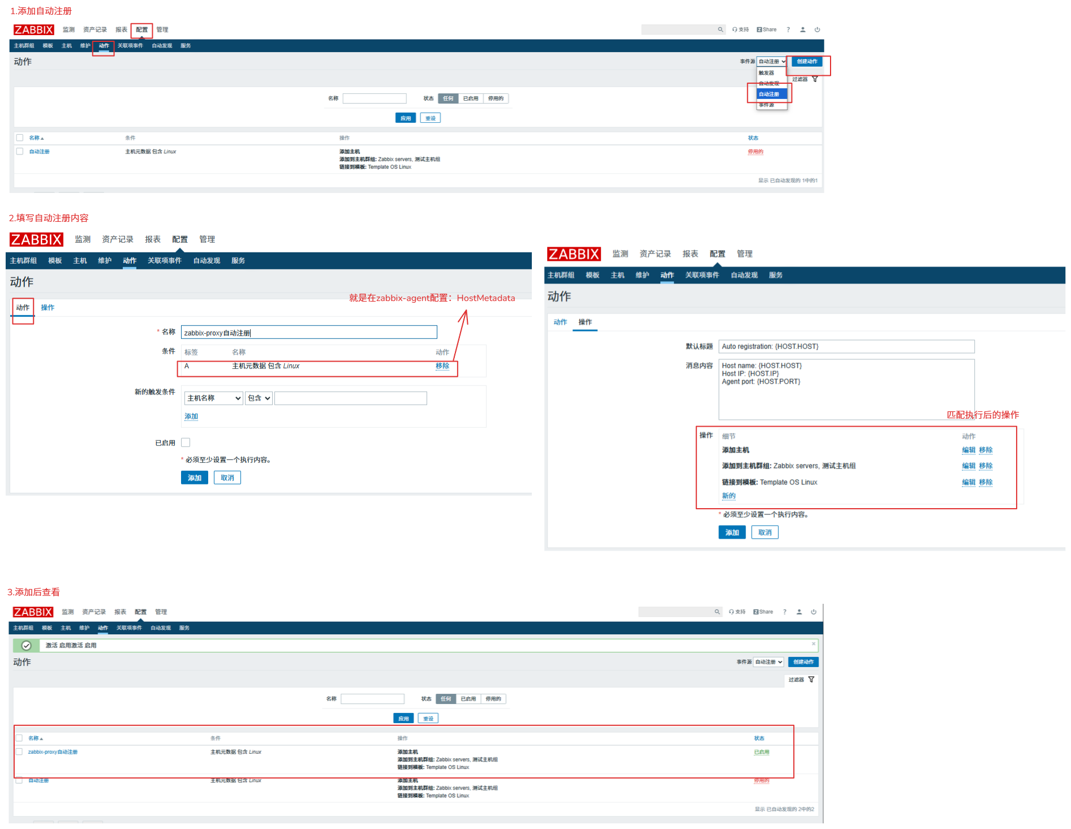Open the help question mark in step 1 header
Image resolution: width=1071 pixels, height=829 pixels.
(x=788, y=29)
